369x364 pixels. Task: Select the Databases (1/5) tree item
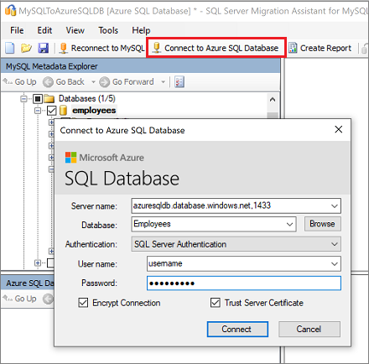[87, 99]
